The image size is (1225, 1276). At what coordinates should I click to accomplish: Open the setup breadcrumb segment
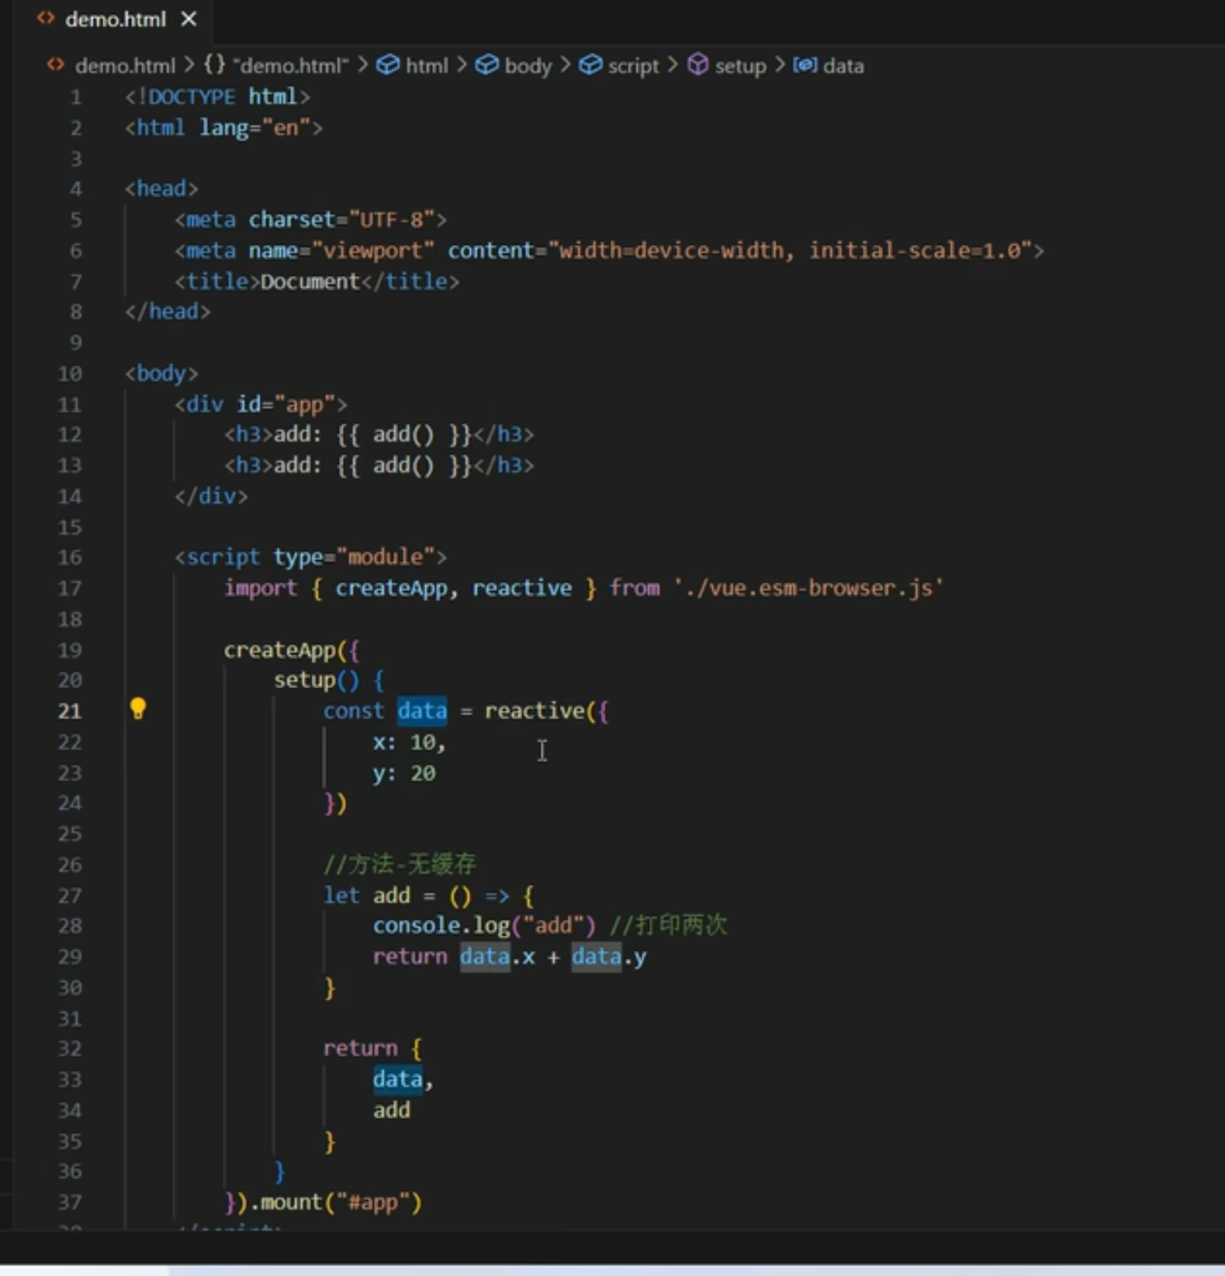740,66
